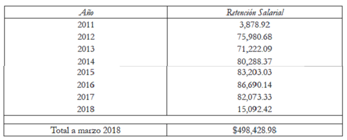Screen dimensions: 347x140
Task: Click the 15,092.42 amount
Action: 255,109
